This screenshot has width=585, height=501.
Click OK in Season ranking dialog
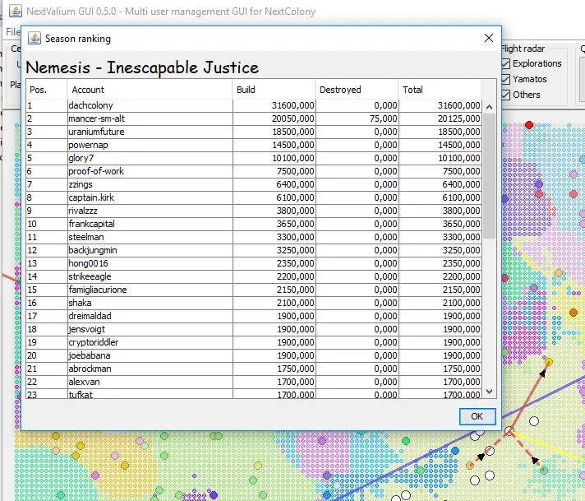[477, 416]
